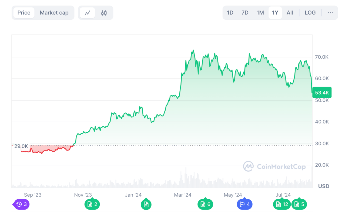The width and height of the screenshot is (349, 212).
Task: Set chart range to 7D
Action: tap(245, 13)
